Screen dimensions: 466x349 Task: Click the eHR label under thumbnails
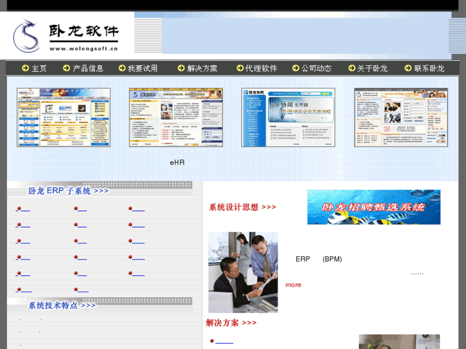coord(177,163)
